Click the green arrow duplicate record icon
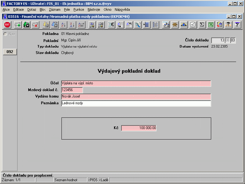 coord(26,25)
